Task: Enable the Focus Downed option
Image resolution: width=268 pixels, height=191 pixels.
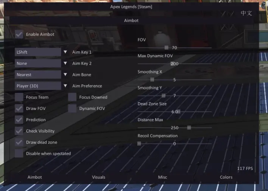Action: point(72,97)
